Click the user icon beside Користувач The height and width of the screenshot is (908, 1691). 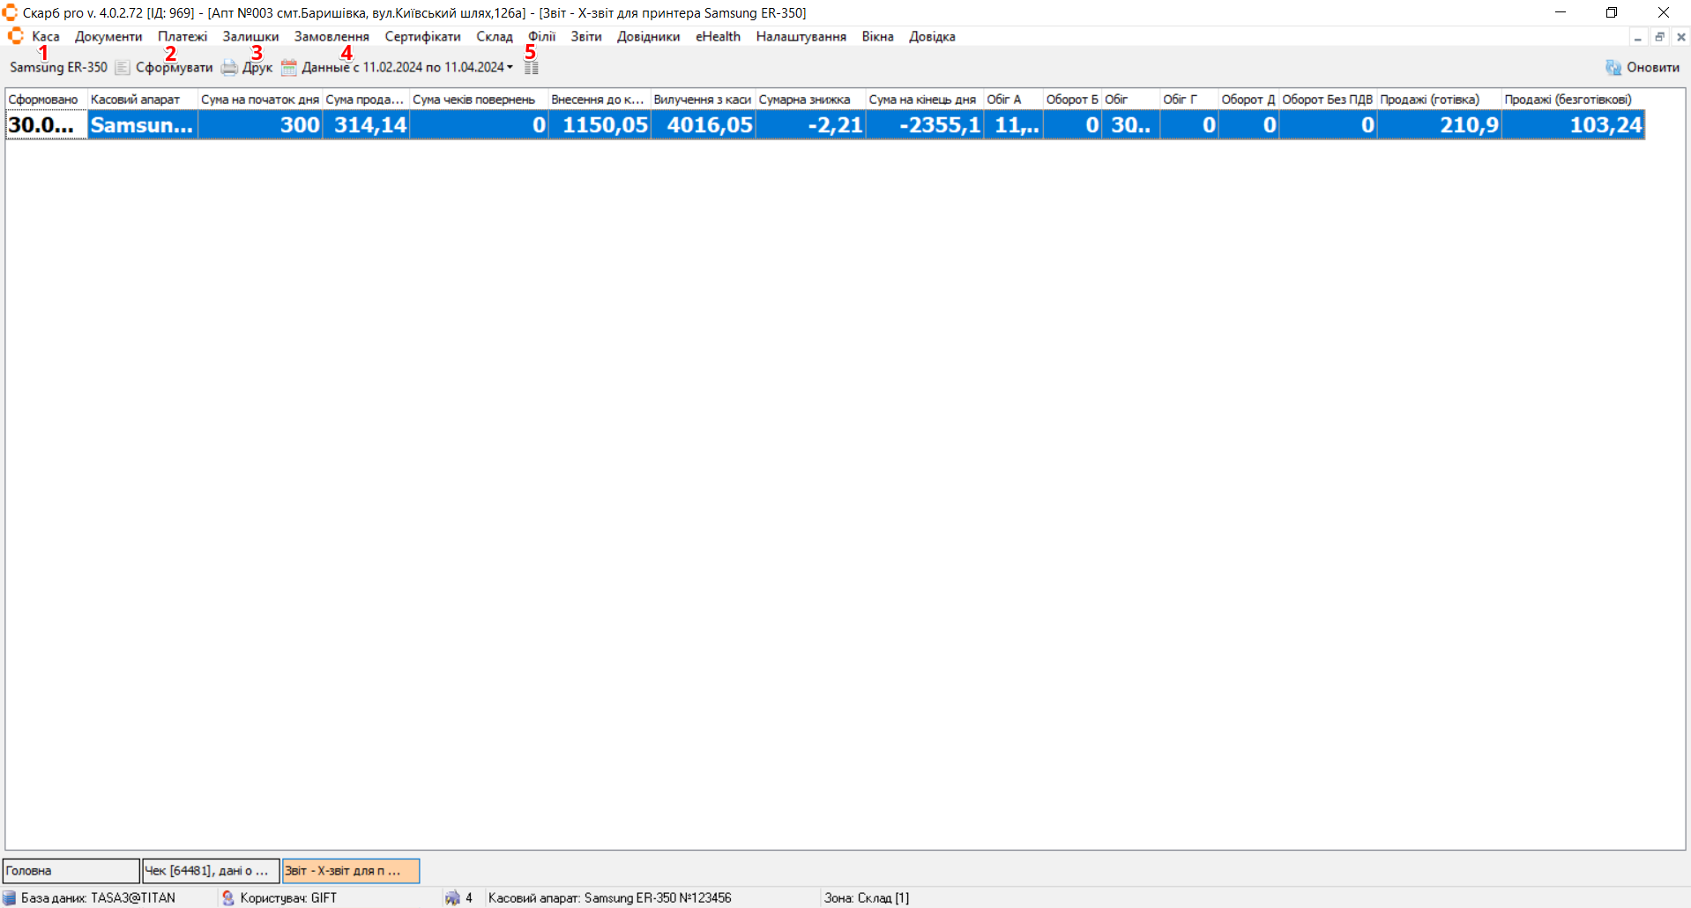click(228, 897)
